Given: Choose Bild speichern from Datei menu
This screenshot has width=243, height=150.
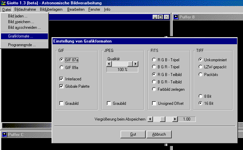Looking at the screenshot, I should [21, 22].
